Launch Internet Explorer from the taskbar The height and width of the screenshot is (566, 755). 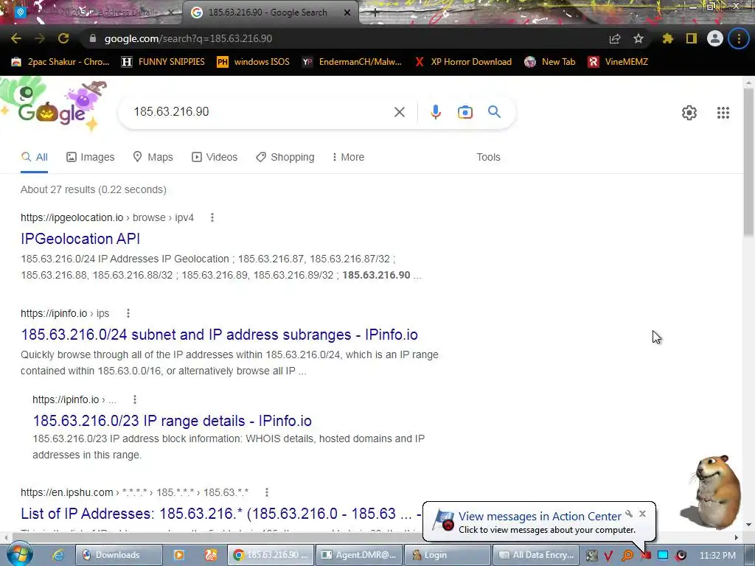click(x=58, y=555)
